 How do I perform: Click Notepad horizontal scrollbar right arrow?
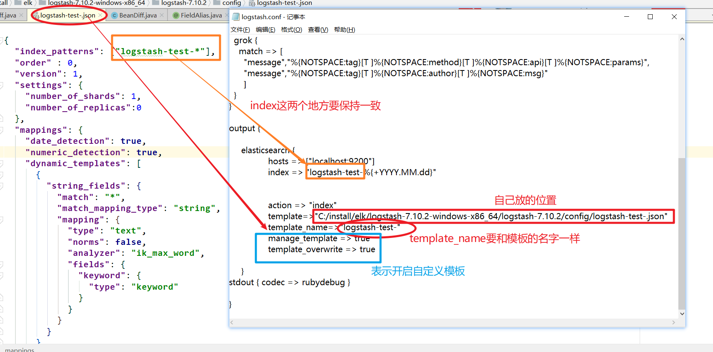pos(673,322)
